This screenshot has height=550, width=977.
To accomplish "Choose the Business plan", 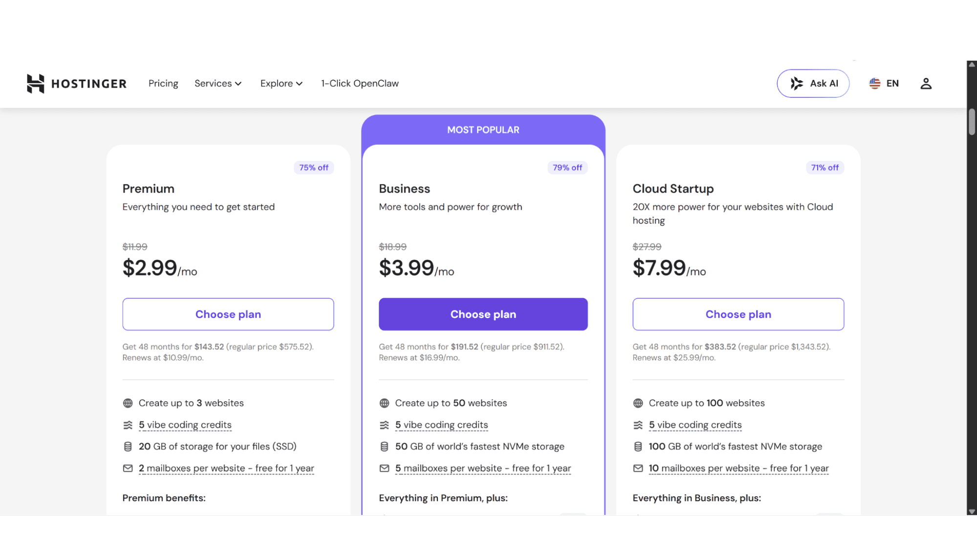I will [483, 314].
